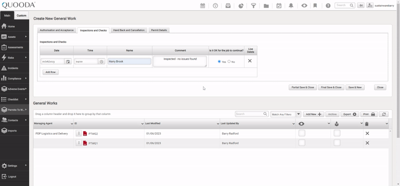
Task: Click the General Works search field
Action: tap(251, 114)
